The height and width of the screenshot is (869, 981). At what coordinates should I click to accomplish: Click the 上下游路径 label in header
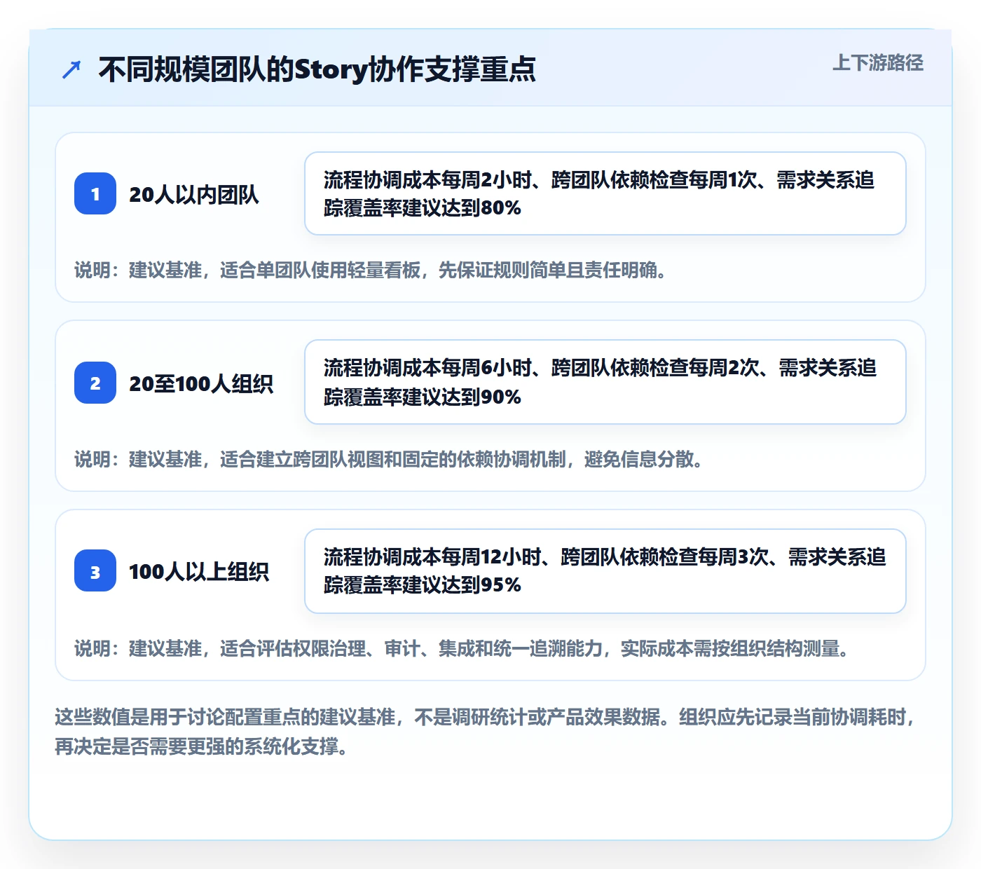pos(878,62)
